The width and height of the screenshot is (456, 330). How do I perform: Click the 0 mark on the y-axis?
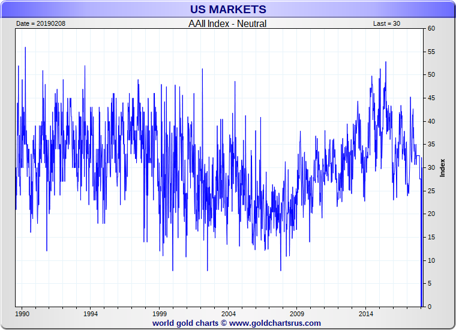click(430, 307)
